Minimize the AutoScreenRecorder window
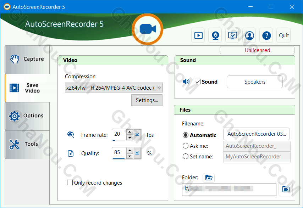The image size is (303, 208). coord(250,7)
